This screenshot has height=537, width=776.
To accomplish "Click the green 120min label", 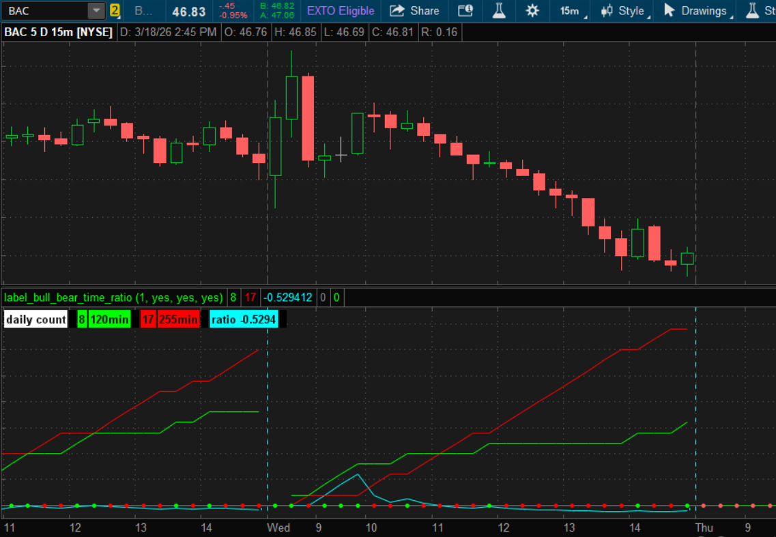I will tap(109, 319).
